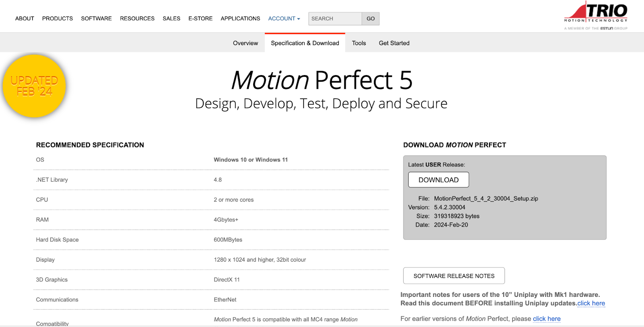Image resolution: width=644 pixels, height=327 pixels.
Task: Click the Trio Motion Technology logo
Action: pos(596,16)
